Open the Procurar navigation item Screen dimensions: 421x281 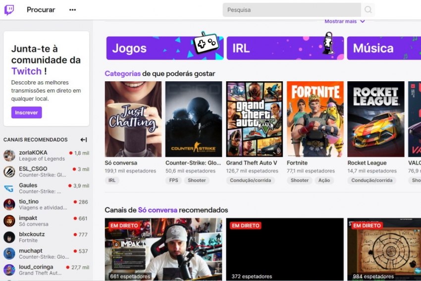pyautogui.click(x=41, y=10)
